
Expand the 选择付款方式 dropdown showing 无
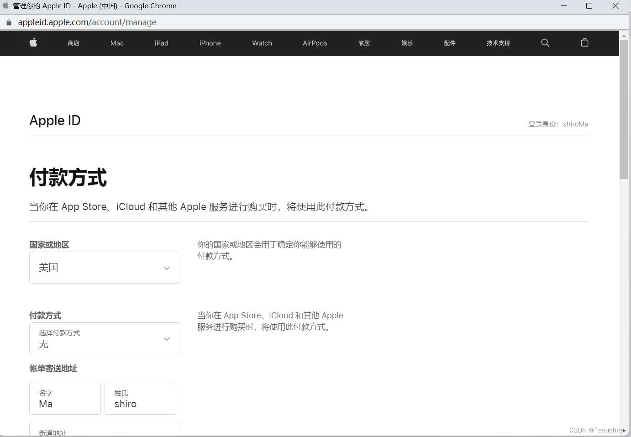pos(105,338)
